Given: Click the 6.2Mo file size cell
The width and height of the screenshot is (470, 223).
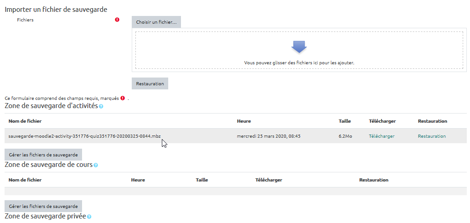Looking at the screenshot, I should pos(345,136).
